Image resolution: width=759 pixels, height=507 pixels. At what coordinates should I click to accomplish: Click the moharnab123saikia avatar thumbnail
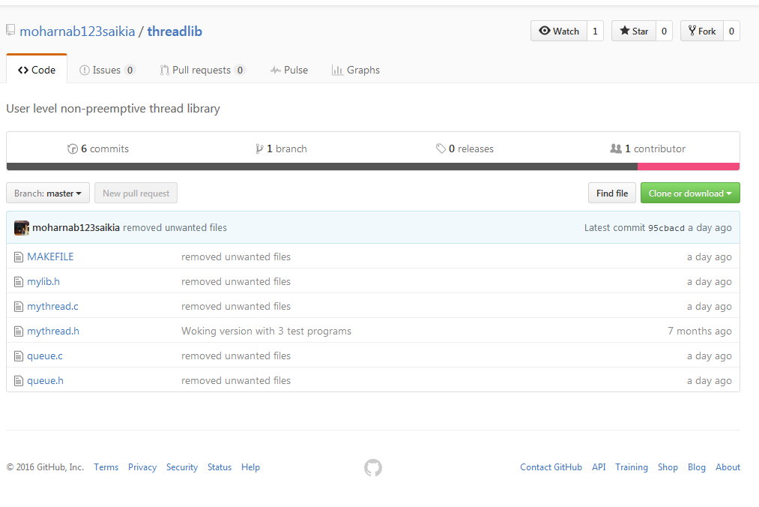pyautogui.click(x=21, y=228)
